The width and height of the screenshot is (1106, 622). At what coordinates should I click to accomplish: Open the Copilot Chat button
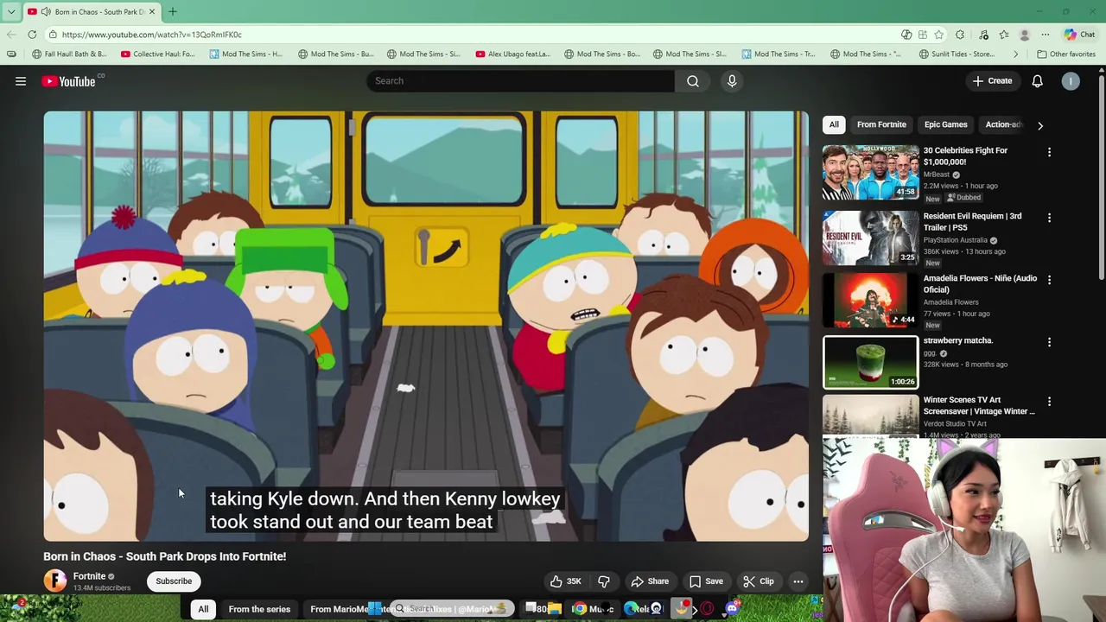1079,35
